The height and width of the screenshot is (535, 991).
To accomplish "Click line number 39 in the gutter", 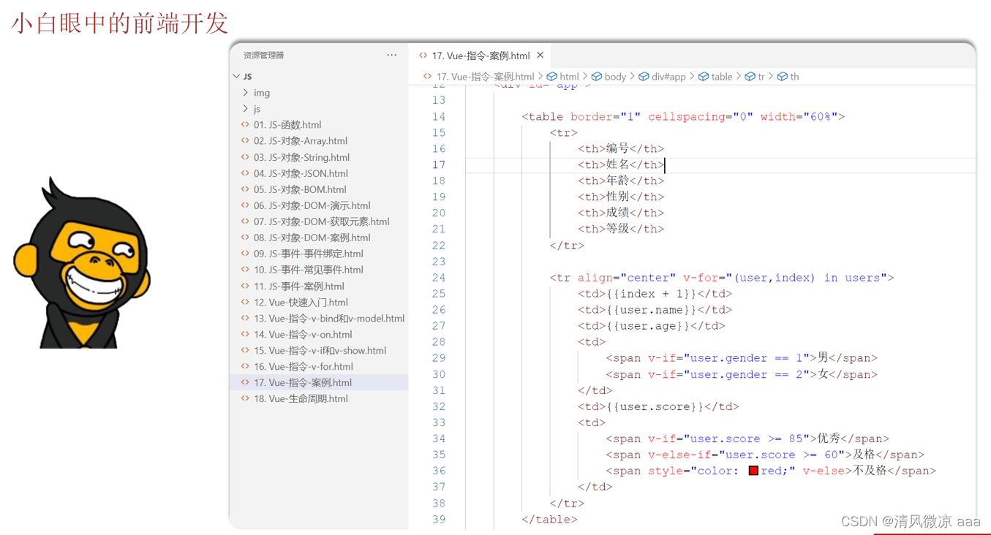I will [x=438, y=520].
